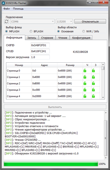Image resolution: width=110 pixels, height=170 pixels.
Task: Click read-lock icon for Страница 4
Action: click(x=85, y=96)
